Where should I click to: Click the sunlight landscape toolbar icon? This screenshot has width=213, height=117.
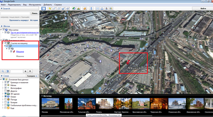pos(79,9)
